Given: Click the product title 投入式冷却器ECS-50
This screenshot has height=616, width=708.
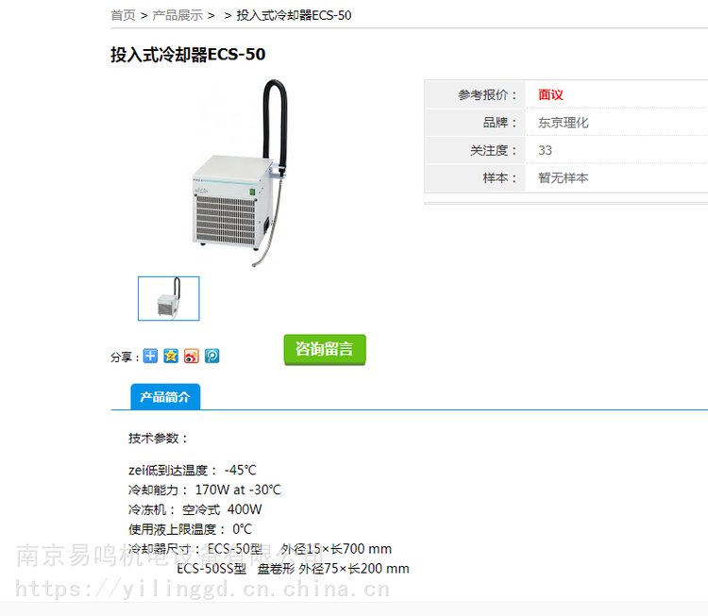Looking at the screenshot, I should 188,54.
